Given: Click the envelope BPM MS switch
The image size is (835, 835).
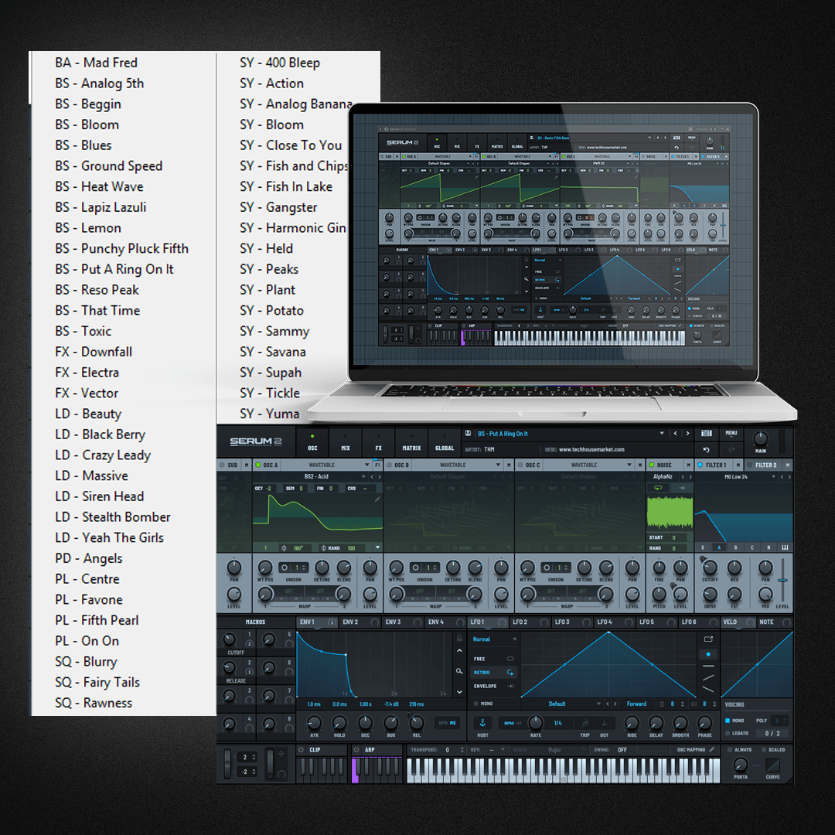Looking at the screenshot, I should tap(448, 723).
